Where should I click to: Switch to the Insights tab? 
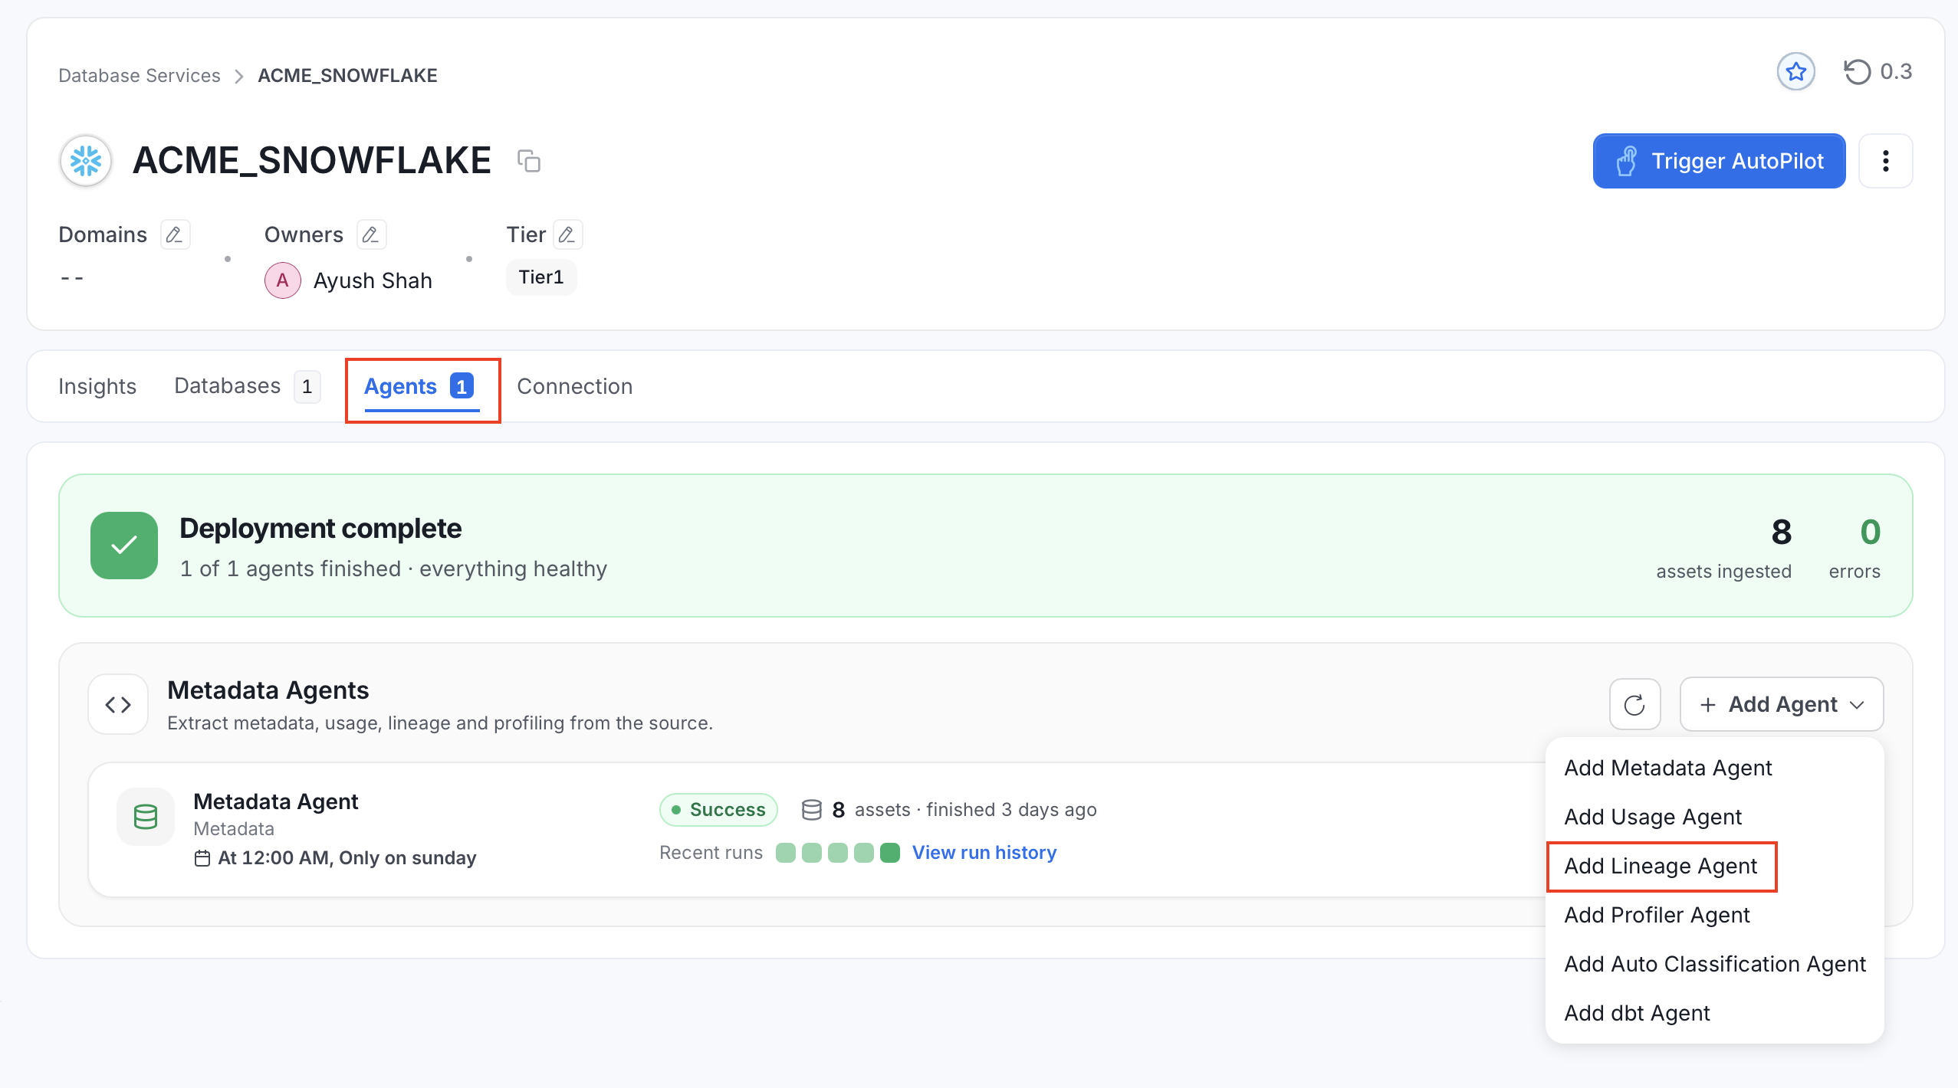click(97, 386)
